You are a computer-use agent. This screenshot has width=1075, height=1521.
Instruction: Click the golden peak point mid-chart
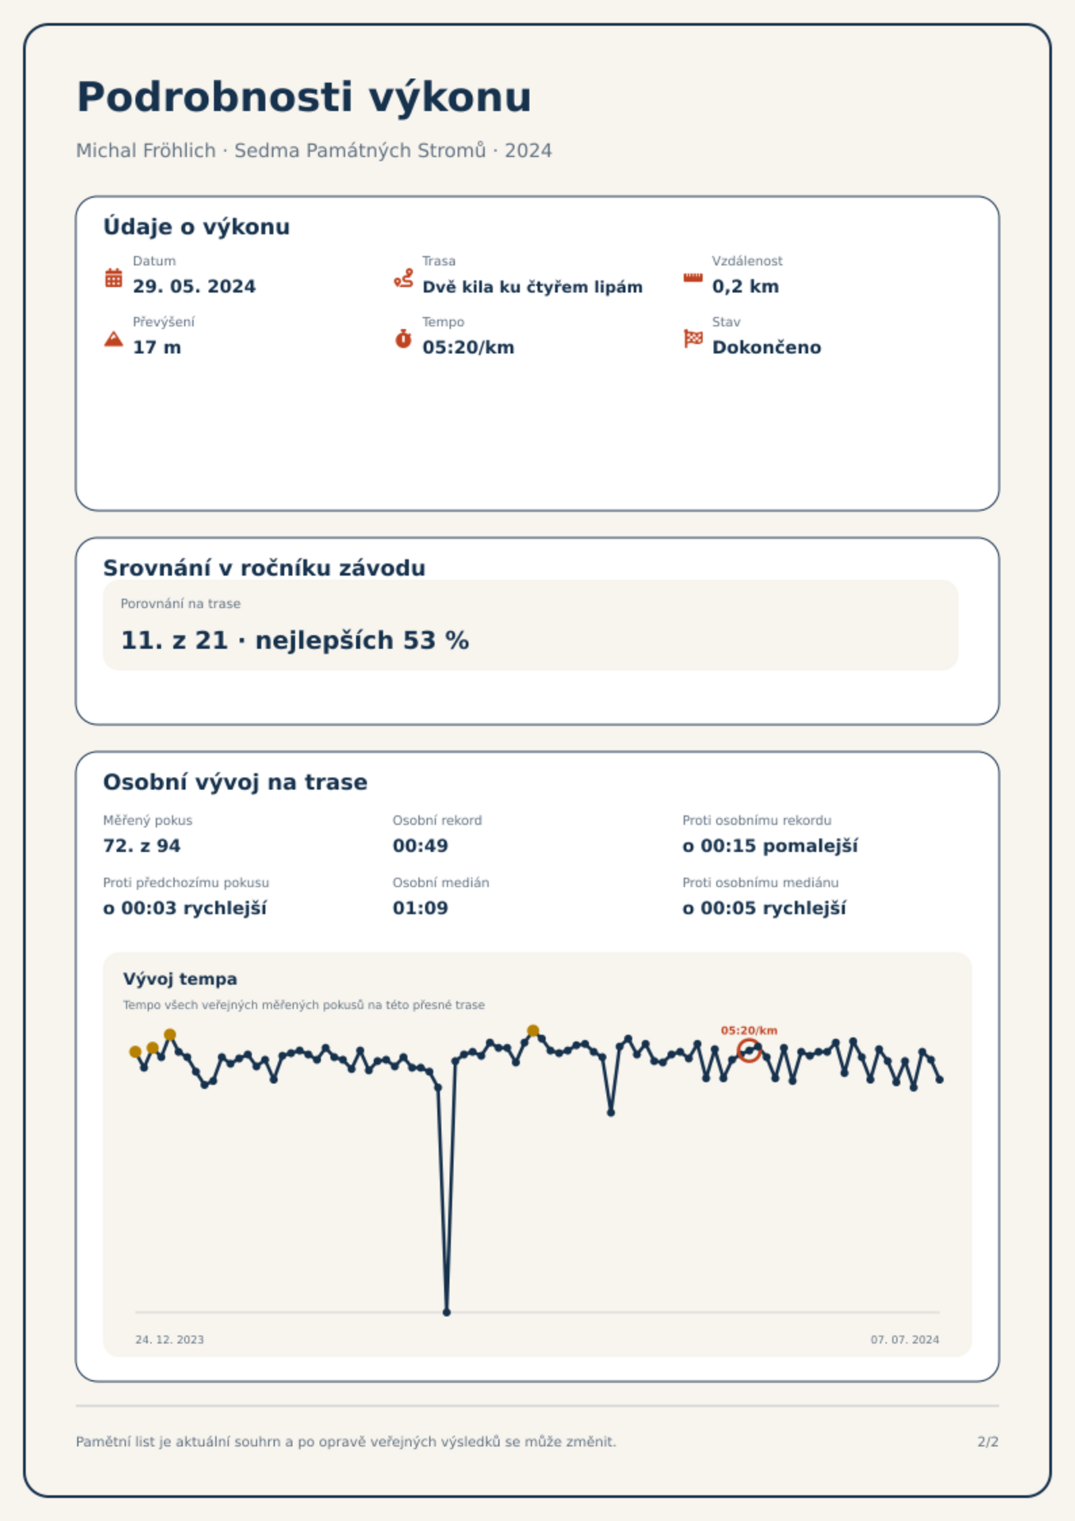[533, 1031]
